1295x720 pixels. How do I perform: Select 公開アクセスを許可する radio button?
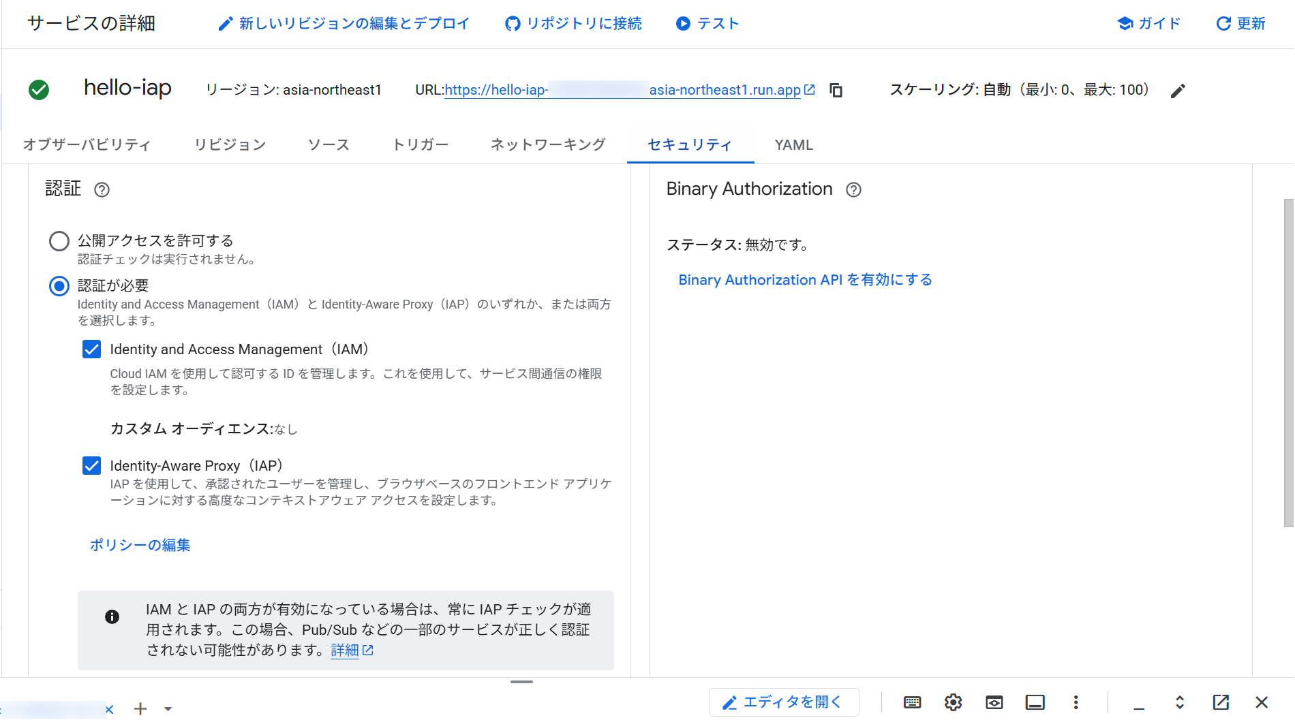pyautogui.click(x=59, y=240)
